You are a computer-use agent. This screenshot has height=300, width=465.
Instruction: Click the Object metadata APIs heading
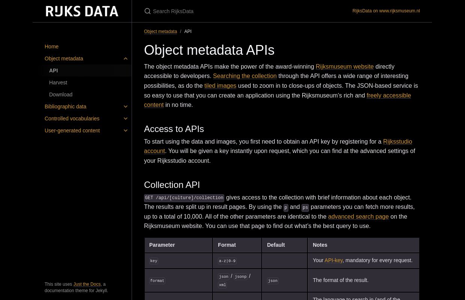(209, 50)
